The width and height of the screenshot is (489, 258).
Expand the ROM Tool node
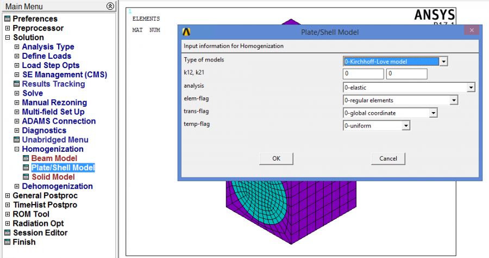(x=8, y=214)
